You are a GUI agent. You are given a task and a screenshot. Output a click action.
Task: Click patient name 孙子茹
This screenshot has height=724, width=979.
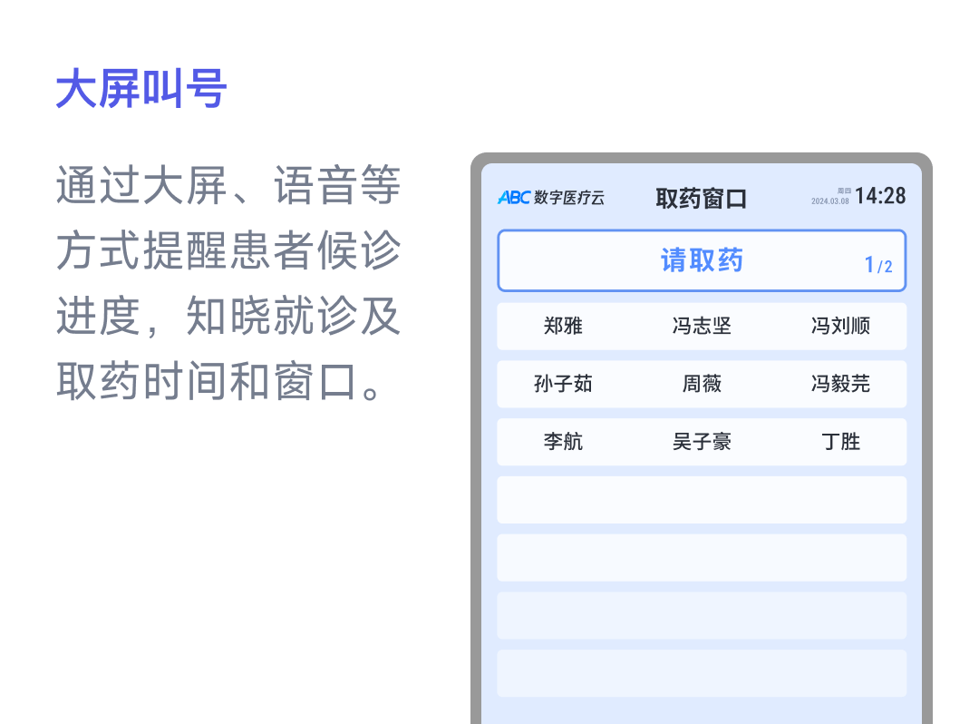[562, 384]
